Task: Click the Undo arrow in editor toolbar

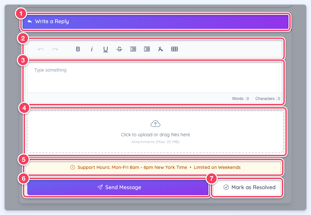Action: [41, 49]
